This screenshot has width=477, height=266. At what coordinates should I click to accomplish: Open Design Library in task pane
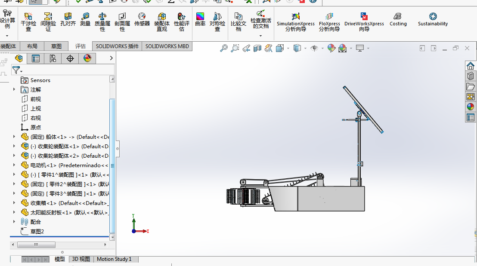tap(470, 76)
